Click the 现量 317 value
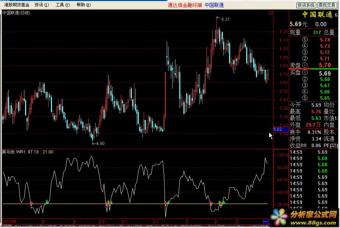Screen dimensions: 340x228 tap(317, 32)
